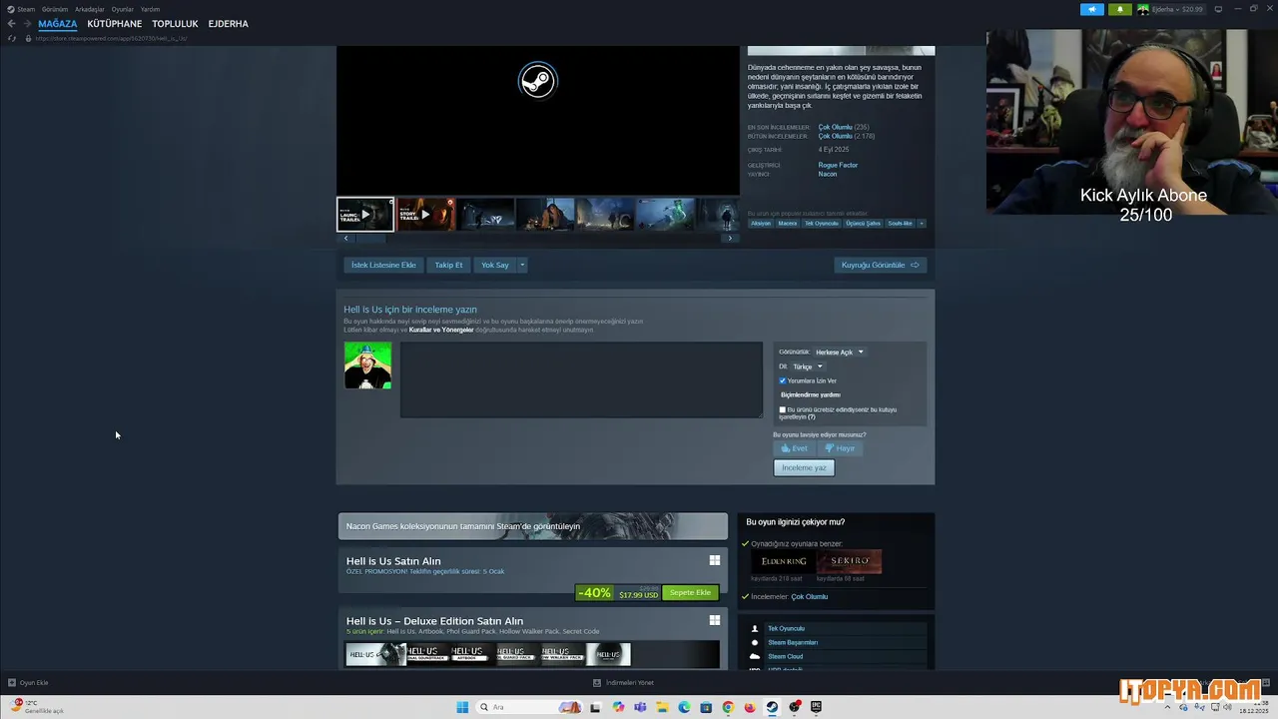Click the Steam taskbar icon
1278x719 pixels.
pyautogui.click(x=772, y=707)
